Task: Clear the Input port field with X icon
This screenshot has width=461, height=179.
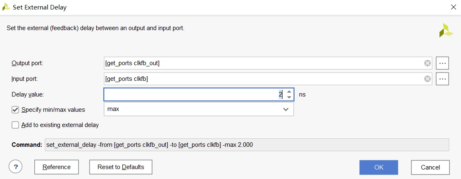Action: 428,79
